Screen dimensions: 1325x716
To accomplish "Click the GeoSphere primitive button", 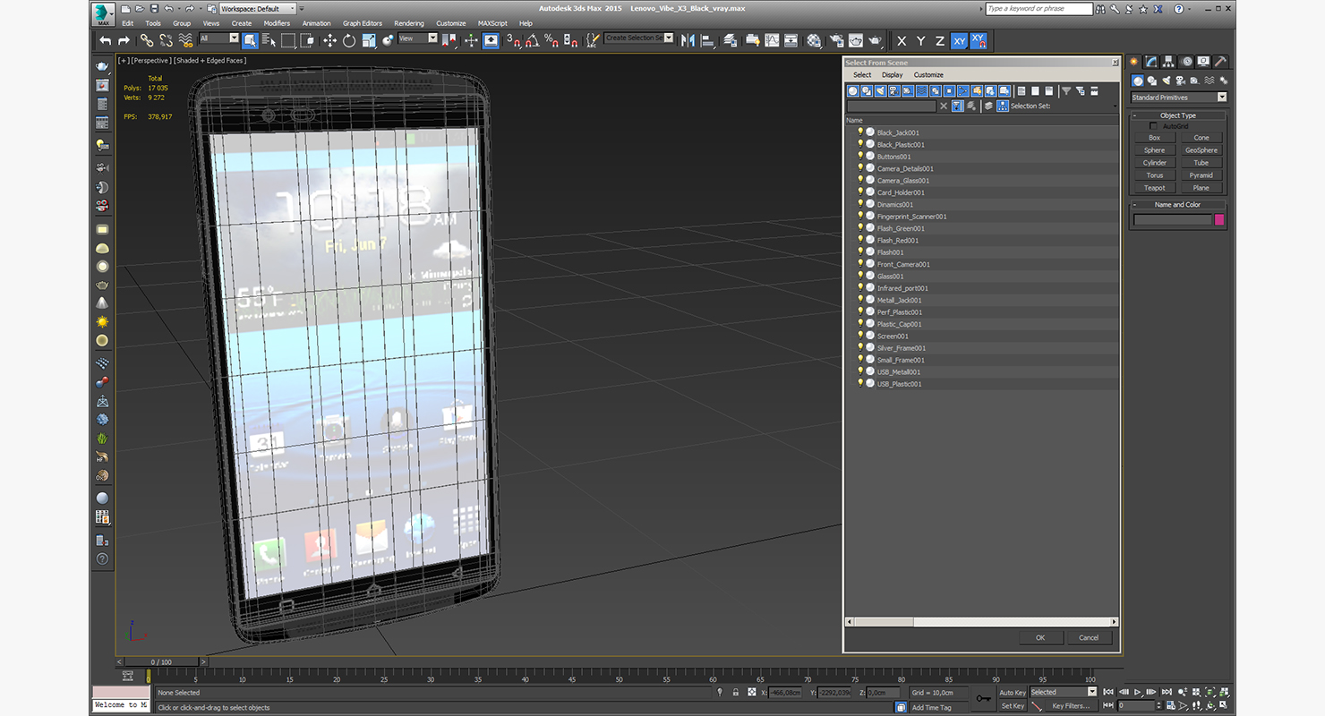I will pyautogui.click(x=1201, y=150).
